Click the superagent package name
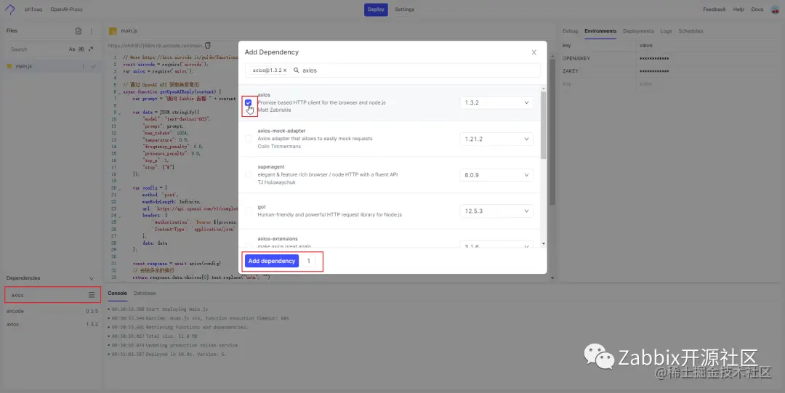The height and width of the screenshot is (393, 785). 270,166
